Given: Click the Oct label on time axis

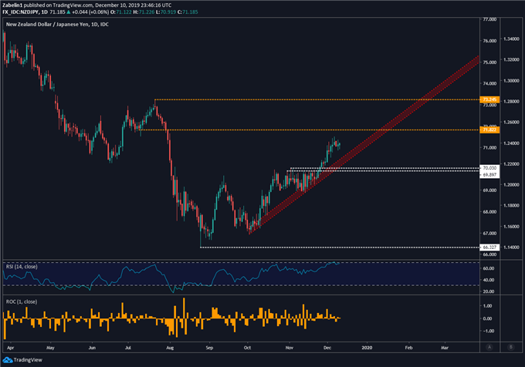Looking at the screenshot, I should pos(247,348).
